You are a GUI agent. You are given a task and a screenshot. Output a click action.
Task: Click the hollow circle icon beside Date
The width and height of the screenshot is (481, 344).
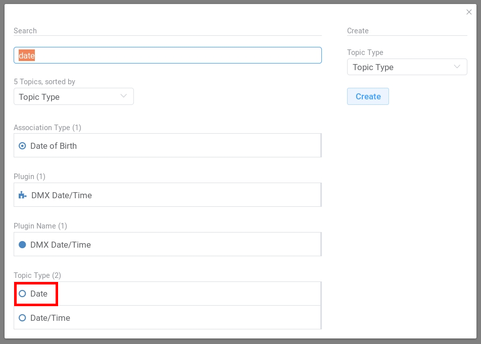point(22,294)
